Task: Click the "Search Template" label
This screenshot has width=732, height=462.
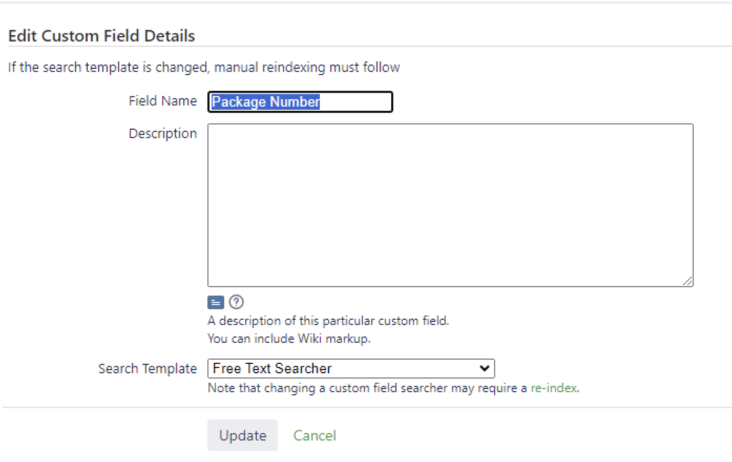Action: [x=148, y=369]
